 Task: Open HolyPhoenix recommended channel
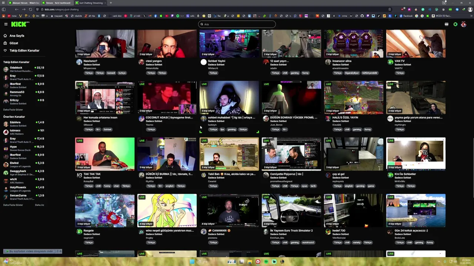[23, 189]
